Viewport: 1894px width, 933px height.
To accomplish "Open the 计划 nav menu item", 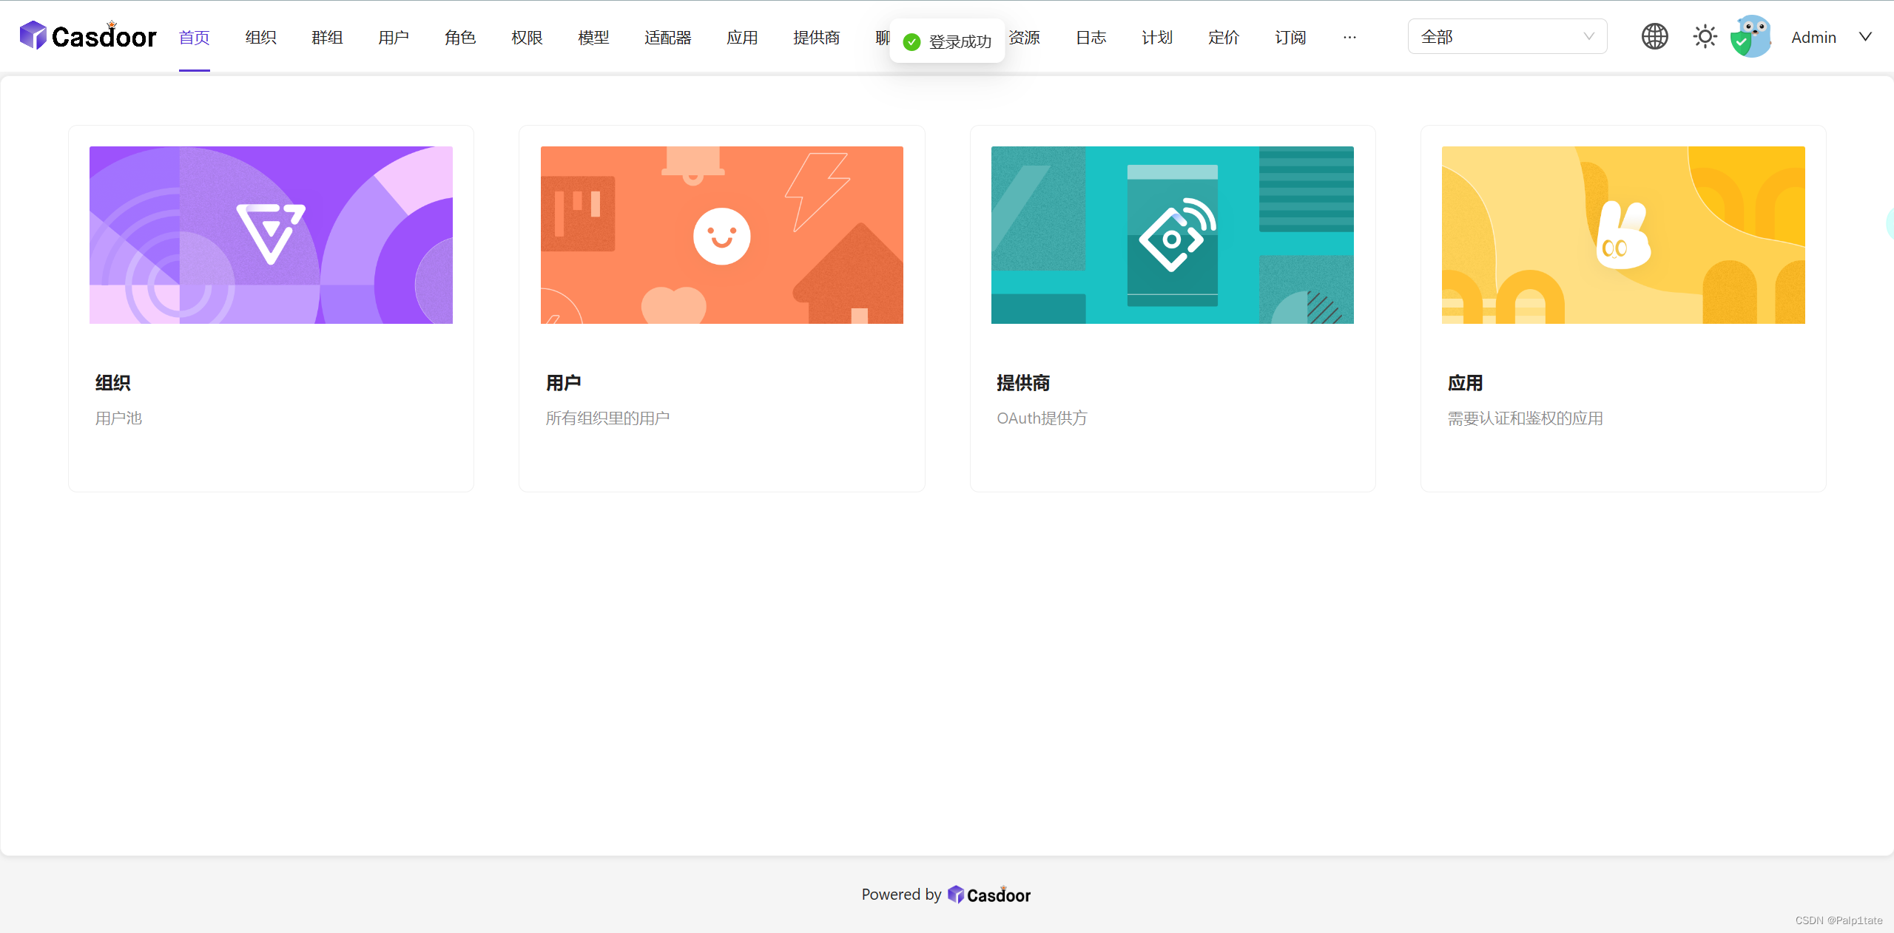I will 1157,37.
